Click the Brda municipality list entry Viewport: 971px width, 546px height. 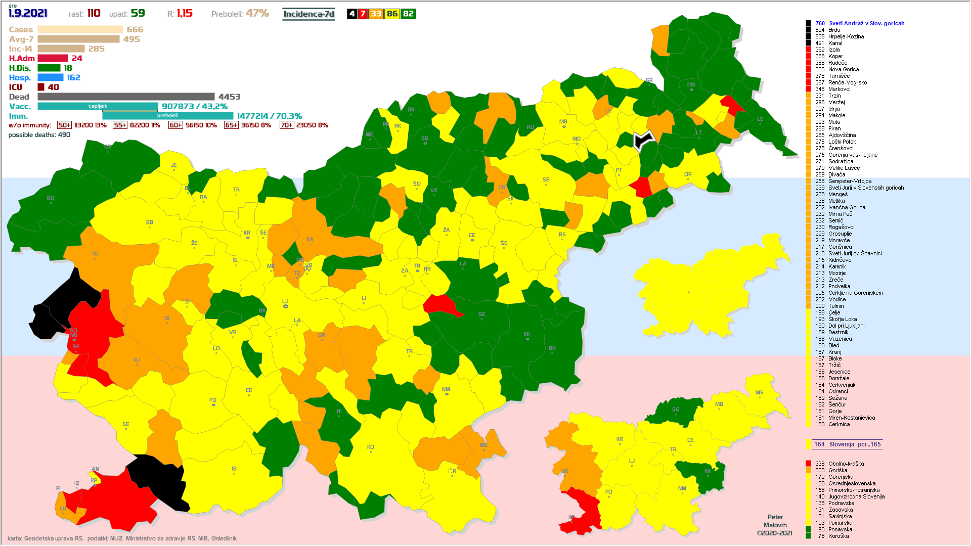coord(834,30)
